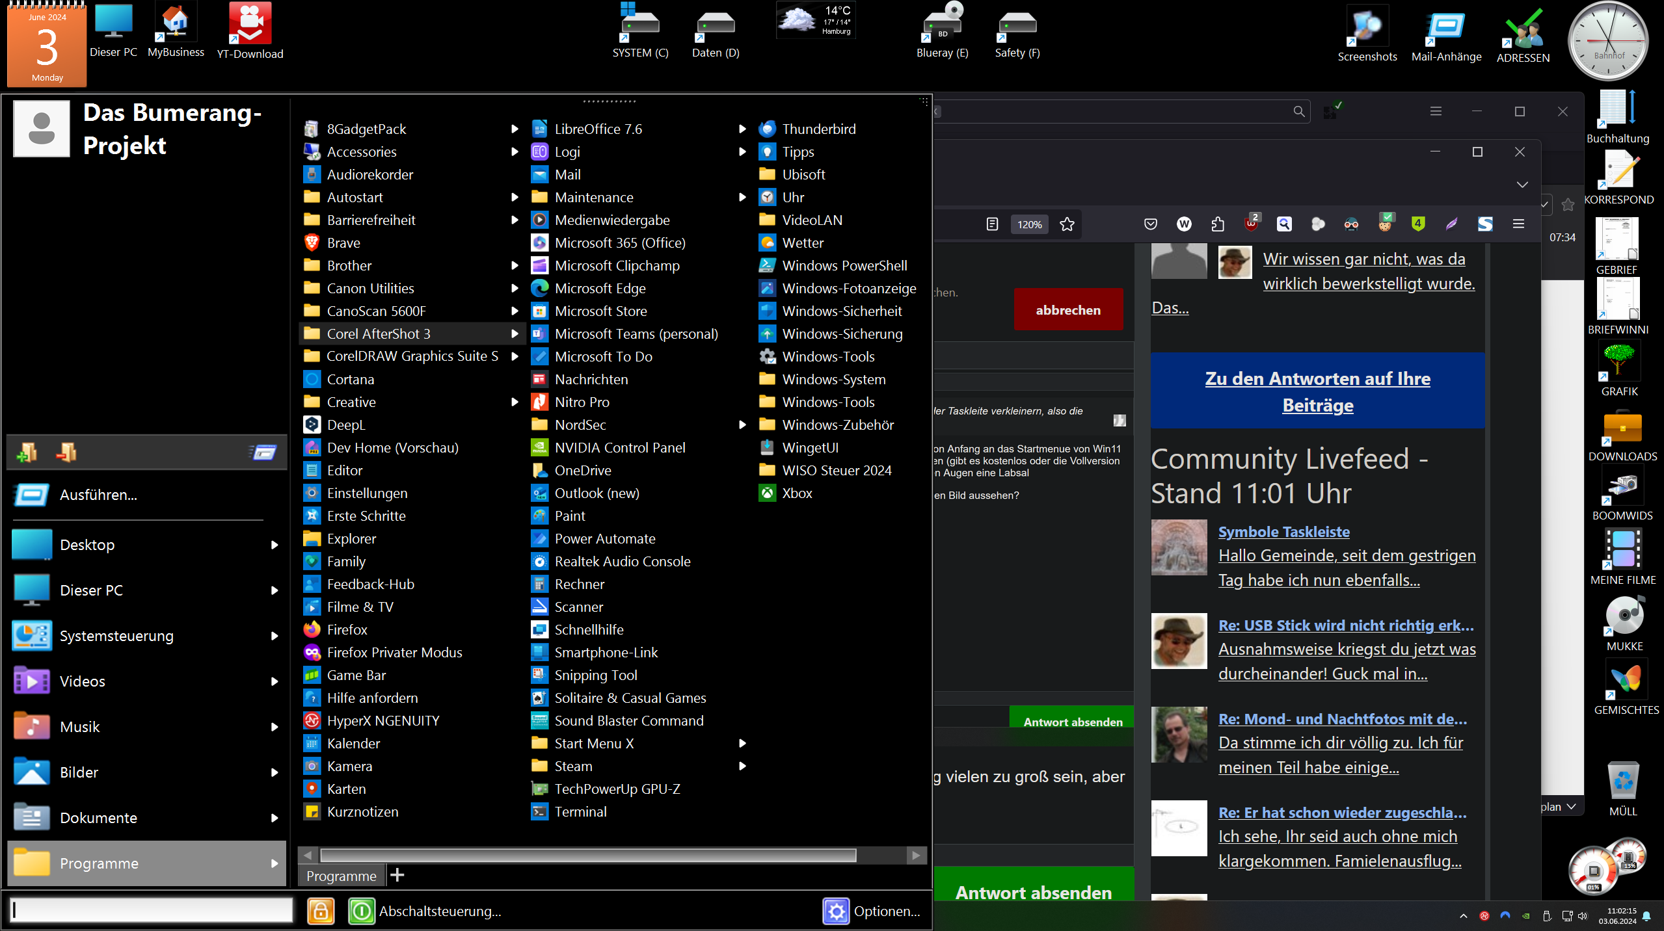Expand the Brother folder submenu

[x=515, y=265]
